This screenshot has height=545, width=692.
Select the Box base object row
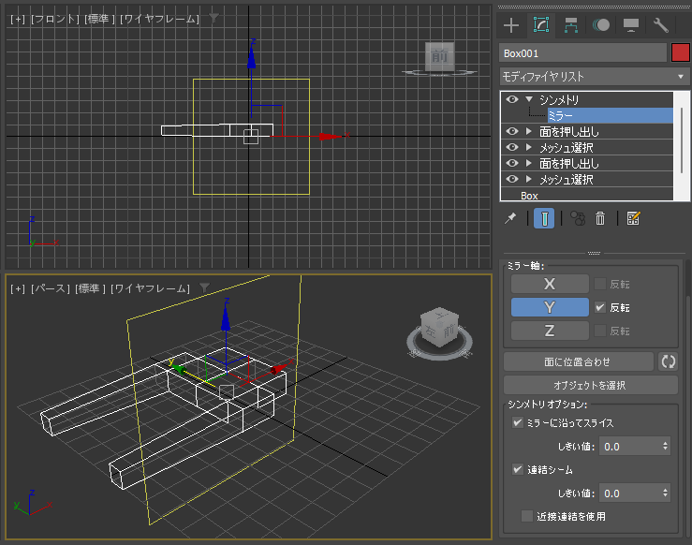coord(587,195)
